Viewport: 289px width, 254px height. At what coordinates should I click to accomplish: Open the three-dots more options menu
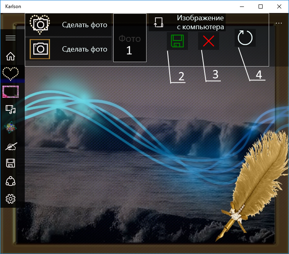pyautogui.click(x=279, y=23)
